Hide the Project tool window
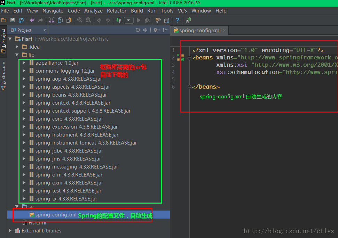The height and width of the screenshot is (238, 338). 165,30
